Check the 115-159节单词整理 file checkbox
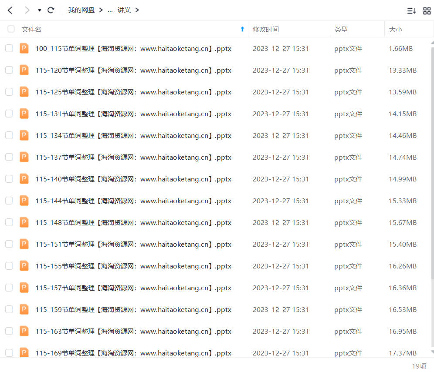The width and height of the screenshot is (434, 372). coord(9,309)
